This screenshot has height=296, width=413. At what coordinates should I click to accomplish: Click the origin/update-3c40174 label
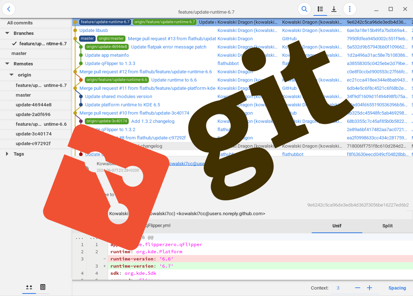(107, 121)
